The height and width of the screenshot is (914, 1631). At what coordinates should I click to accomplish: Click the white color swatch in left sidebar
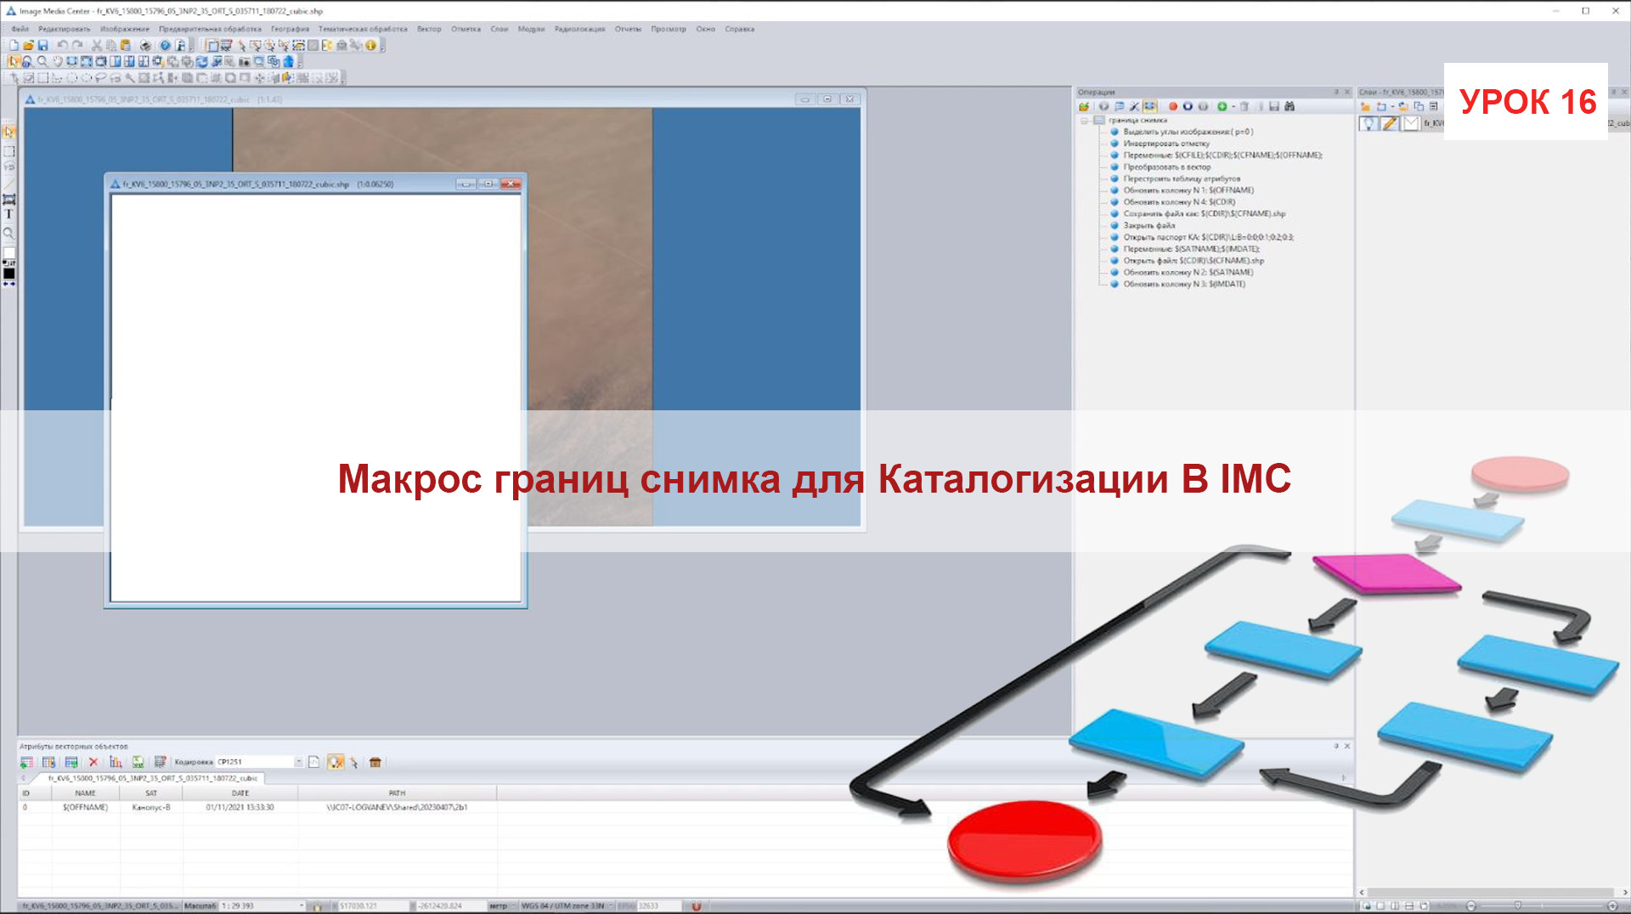click(x=8, y=253)
